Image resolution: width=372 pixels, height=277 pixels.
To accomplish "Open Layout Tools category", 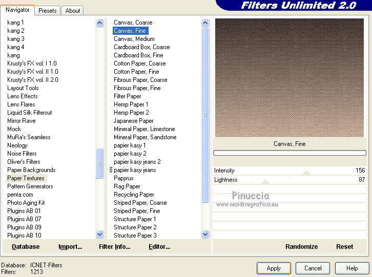I will click(23, 88).
